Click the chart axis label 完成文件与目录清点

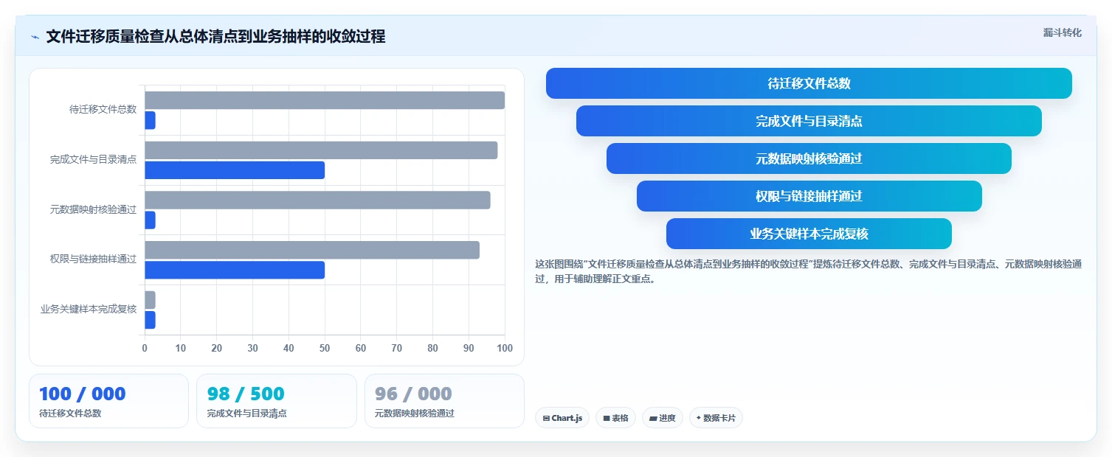[94, 159]
